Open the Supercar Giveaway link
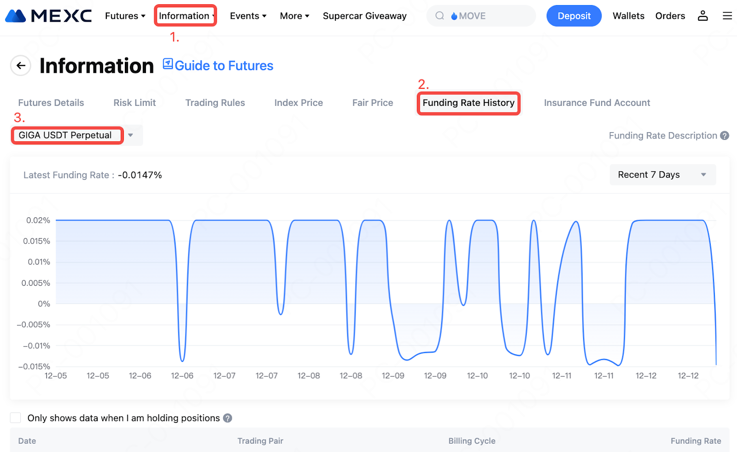The width and height of the screenshot is (737, 452). [364, 16]
